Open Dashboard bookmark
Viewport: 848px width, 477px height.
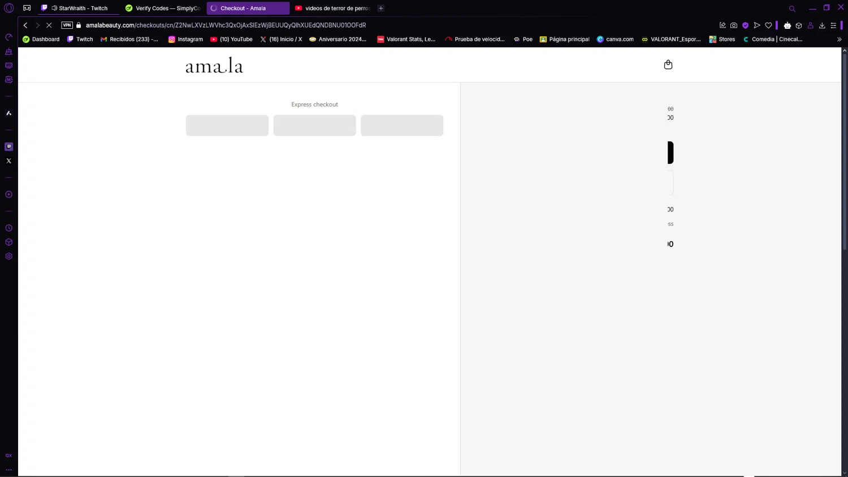pyautogui.click(x=41, y=39)
